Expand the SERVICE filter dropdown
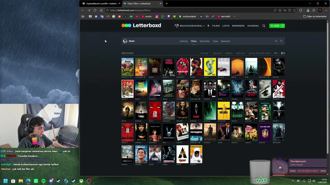Image resolution: width=330 pixels, height=185 pixels. click(241, 53)
